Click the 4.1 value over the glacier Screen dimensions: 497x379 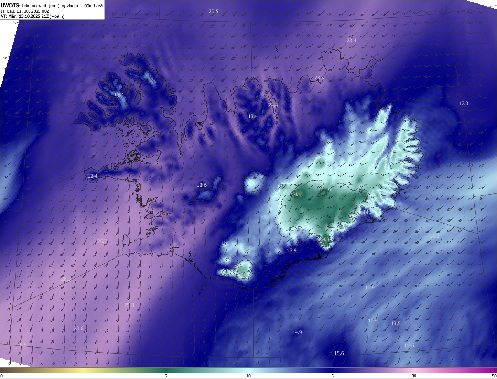click(298, 195)
